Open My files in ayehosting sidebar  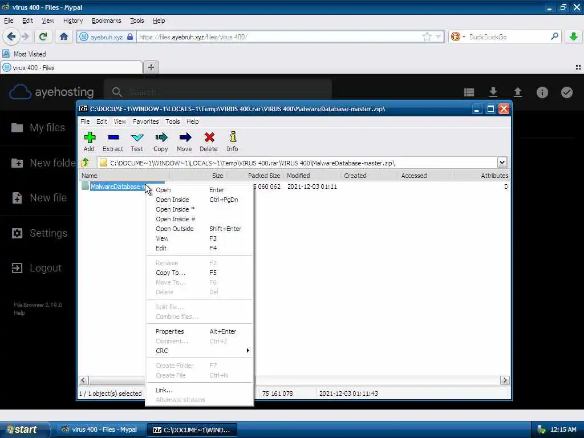[x=38, y=128]
